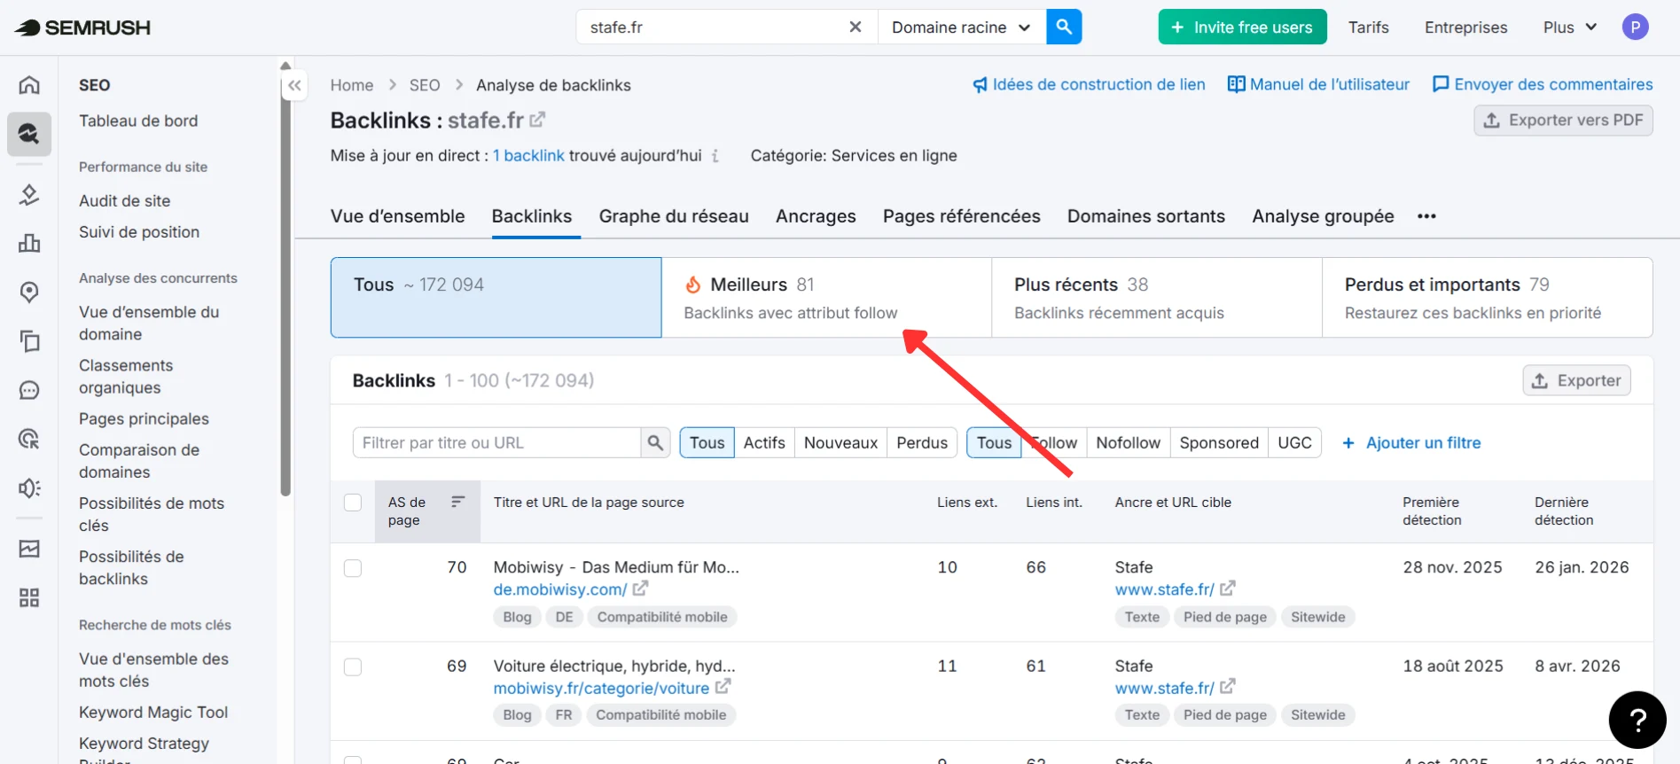Select the Actifs filter
Screen dimensions: 1680x764
click(764, 442)
